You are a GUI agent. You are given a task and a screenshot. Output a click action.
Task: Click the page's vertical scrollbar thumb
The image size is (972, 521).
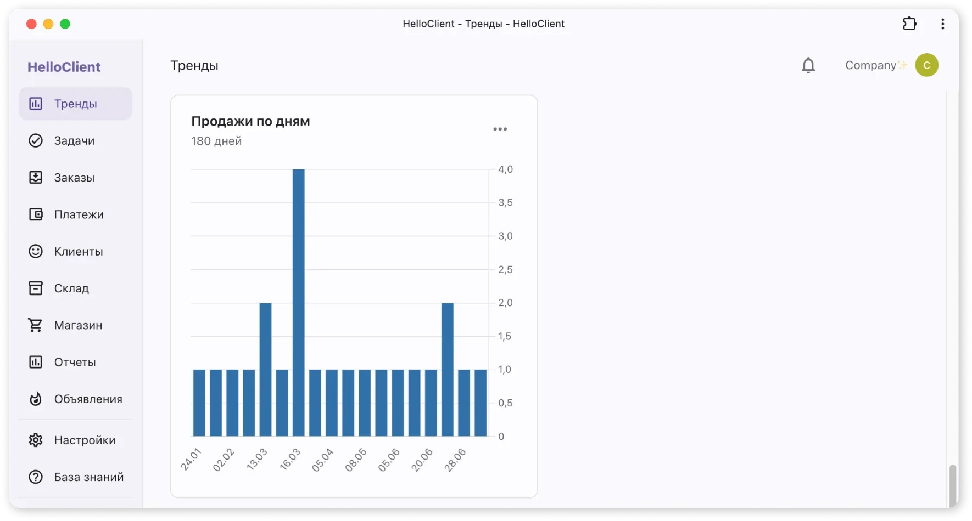tap(953, 485)
